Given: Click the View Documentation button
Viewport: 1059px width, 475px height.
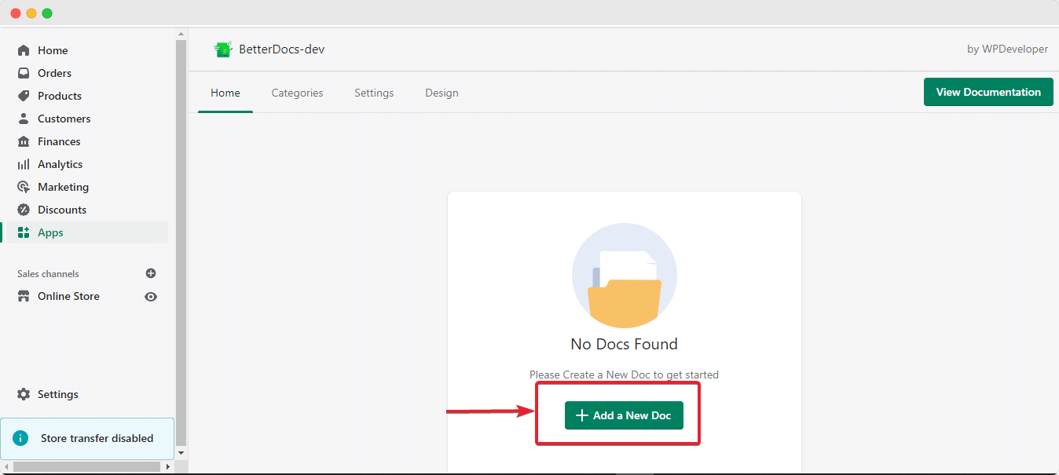Looking at the screenshot, I should pos(988,92).
